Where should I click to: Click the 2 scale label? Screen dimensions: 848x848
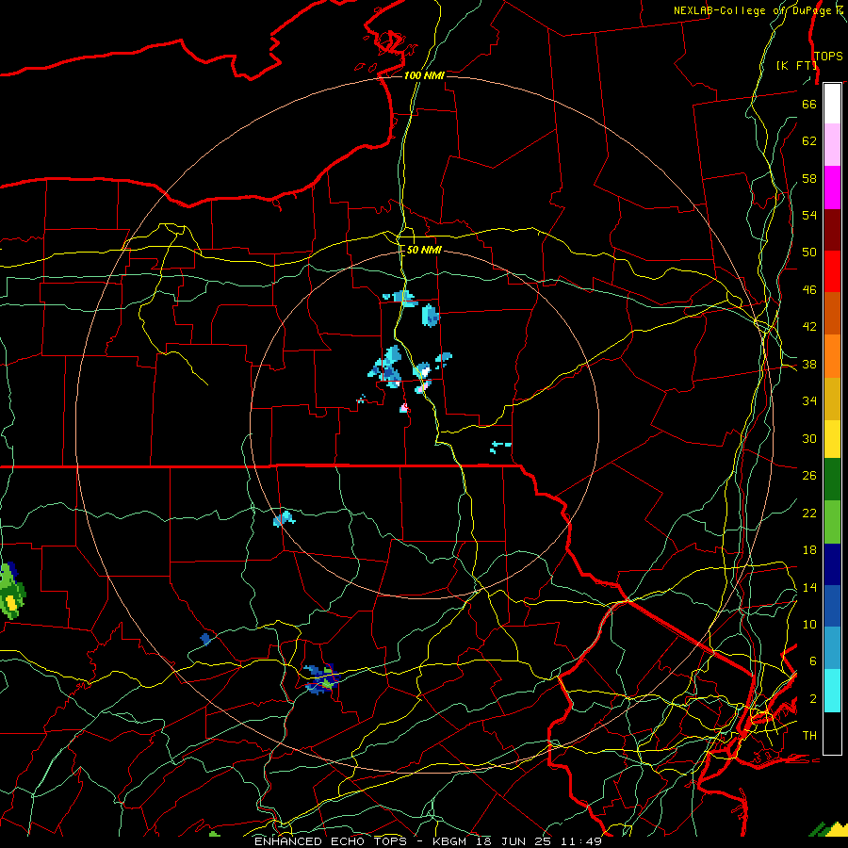pyautogui.click(x=812, y=699)
